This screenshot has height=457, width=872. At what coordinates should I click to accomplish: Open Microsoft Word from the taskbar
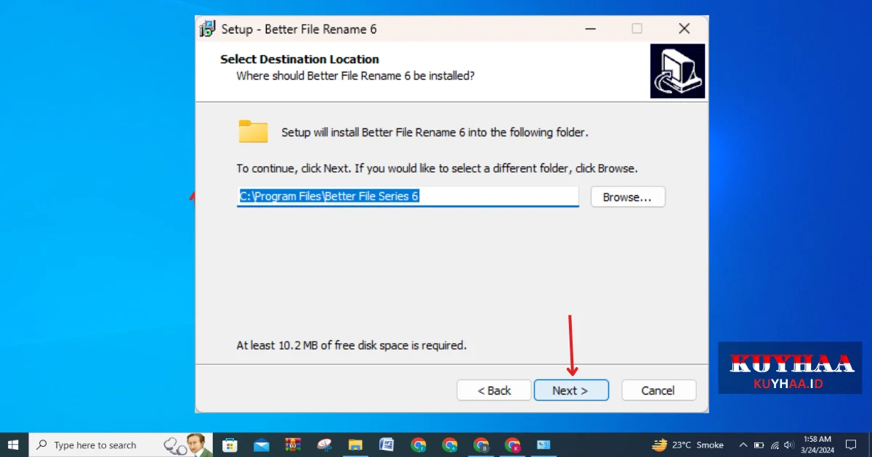tap(387, 445)
